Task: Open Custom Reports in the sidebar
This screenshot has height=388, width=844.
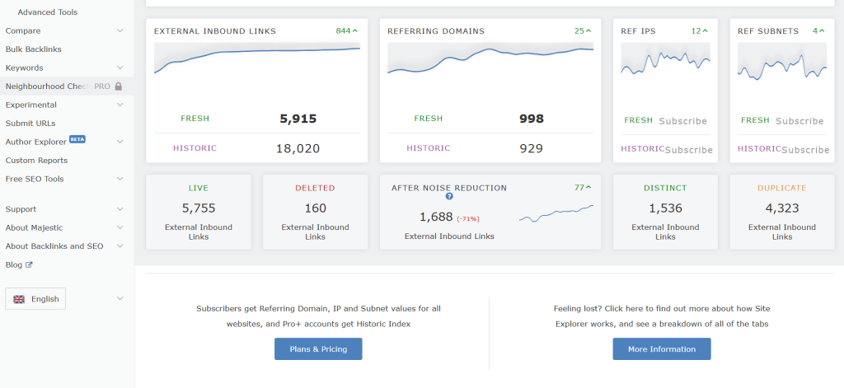Action: click(36, 161)
